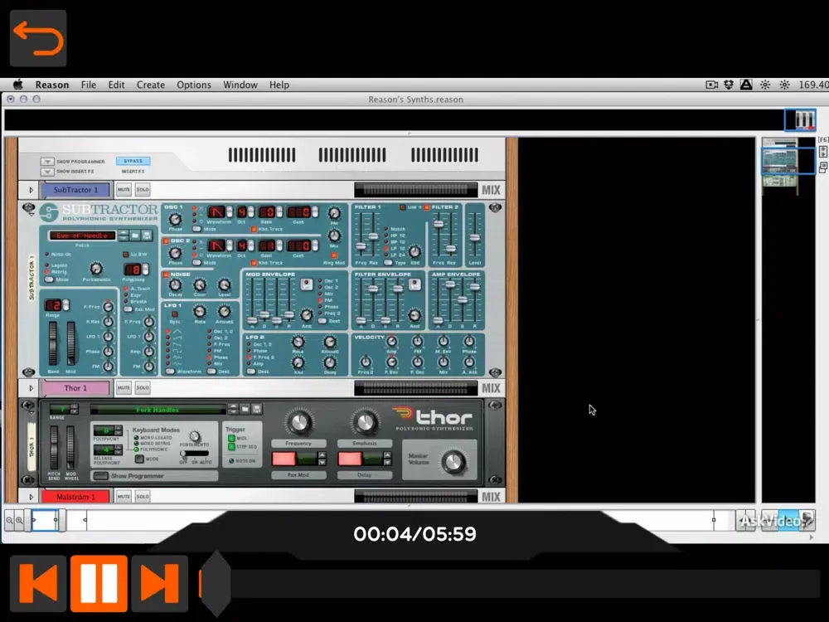
Task: Open the File menu
Action: point(89,85)
